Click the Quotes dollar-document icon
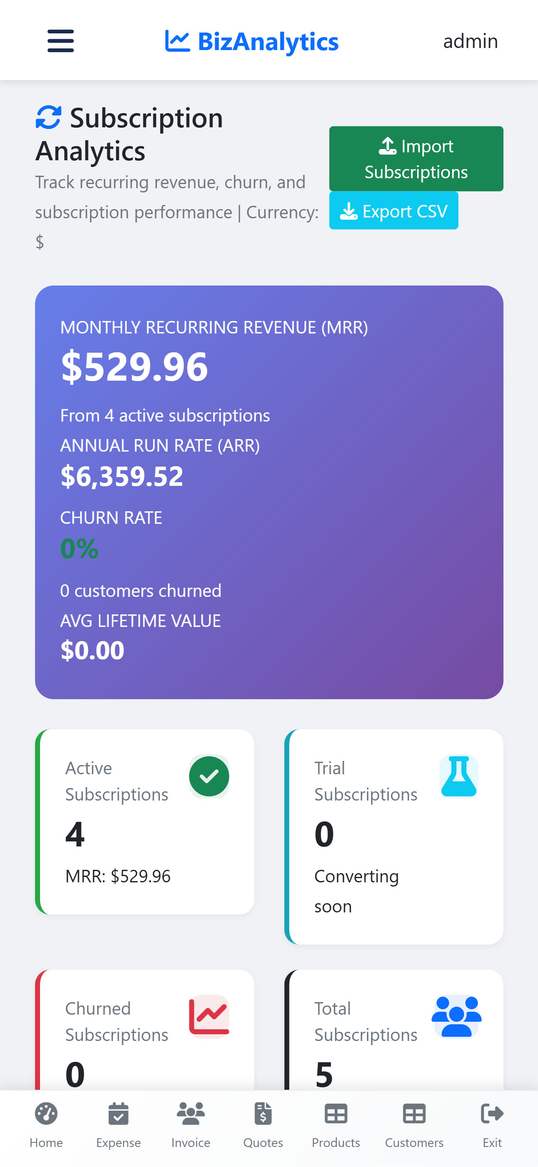The height and width of the screenshot is (1167, 538). tap(263, 1114)
